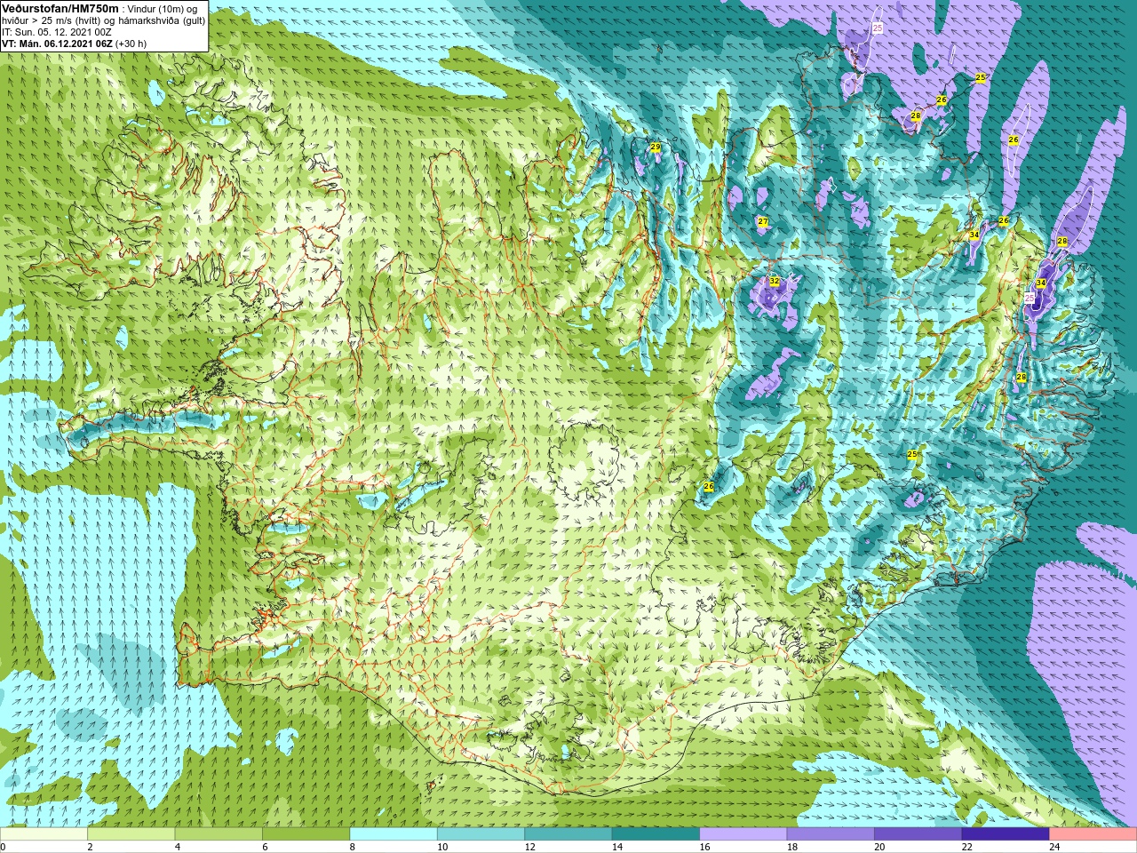Click the 2–4 m/s legend color swatch
Screen dimensions: 1137x853
pyautogui.click(x=131, y=834)
